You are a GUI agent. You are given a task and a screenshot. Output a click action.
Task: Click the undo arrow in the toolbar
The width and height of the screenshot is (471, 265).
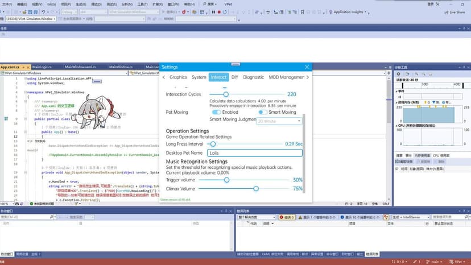point(43,12)
